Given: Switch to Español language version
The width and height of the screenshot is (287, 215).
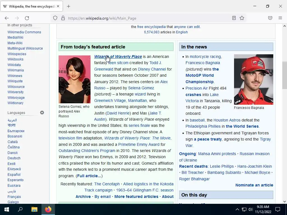Looking at the screenshot, I should tap(14, 175).
